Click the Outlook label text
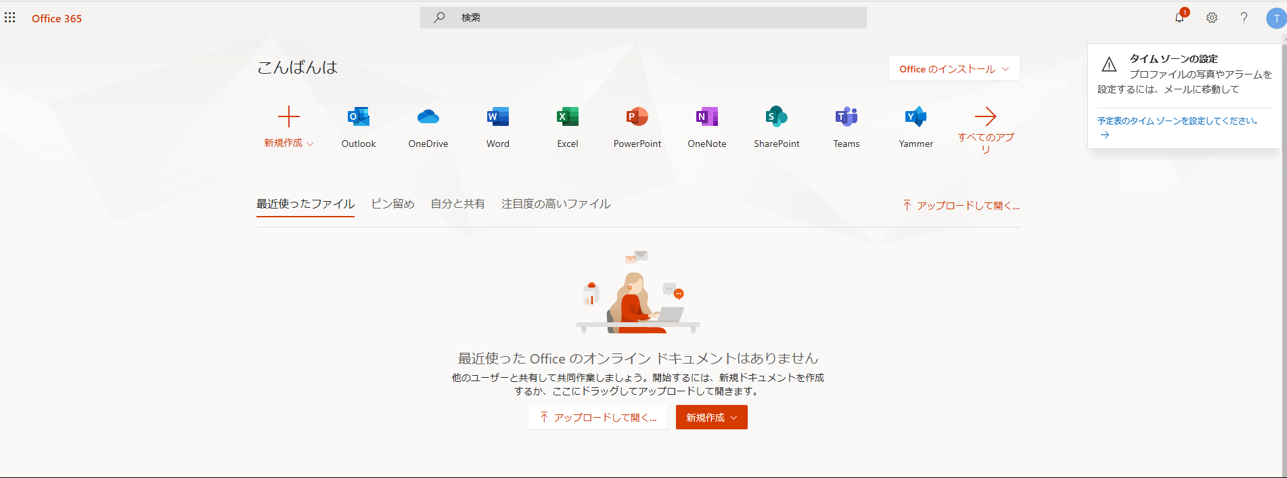1287x478 pixels. click(x=359, y=144)
